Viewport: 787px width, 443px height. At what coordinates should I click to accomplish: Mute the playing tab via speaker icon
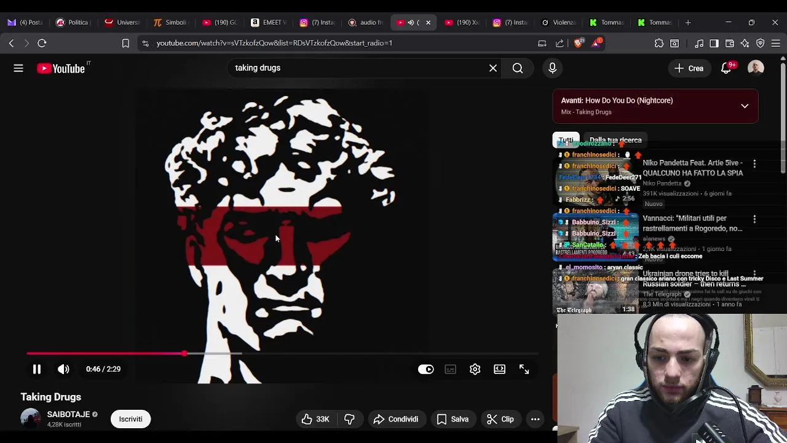pos(411,23)
